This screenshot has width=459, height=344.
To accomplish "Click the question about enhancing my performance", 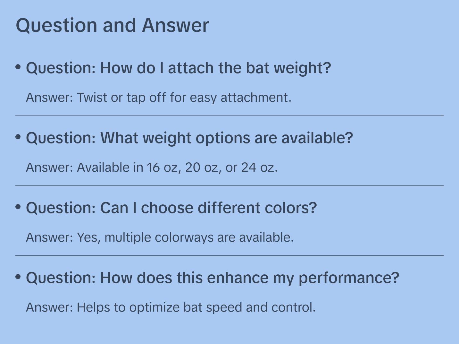I will [x=213, y=278].
